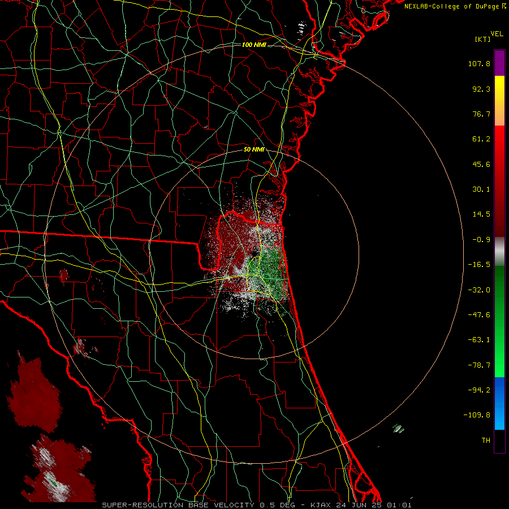Viewport: 509px width, 509px height.
Task: Click the 100 NMI range ring label
Action: [254, 45]
